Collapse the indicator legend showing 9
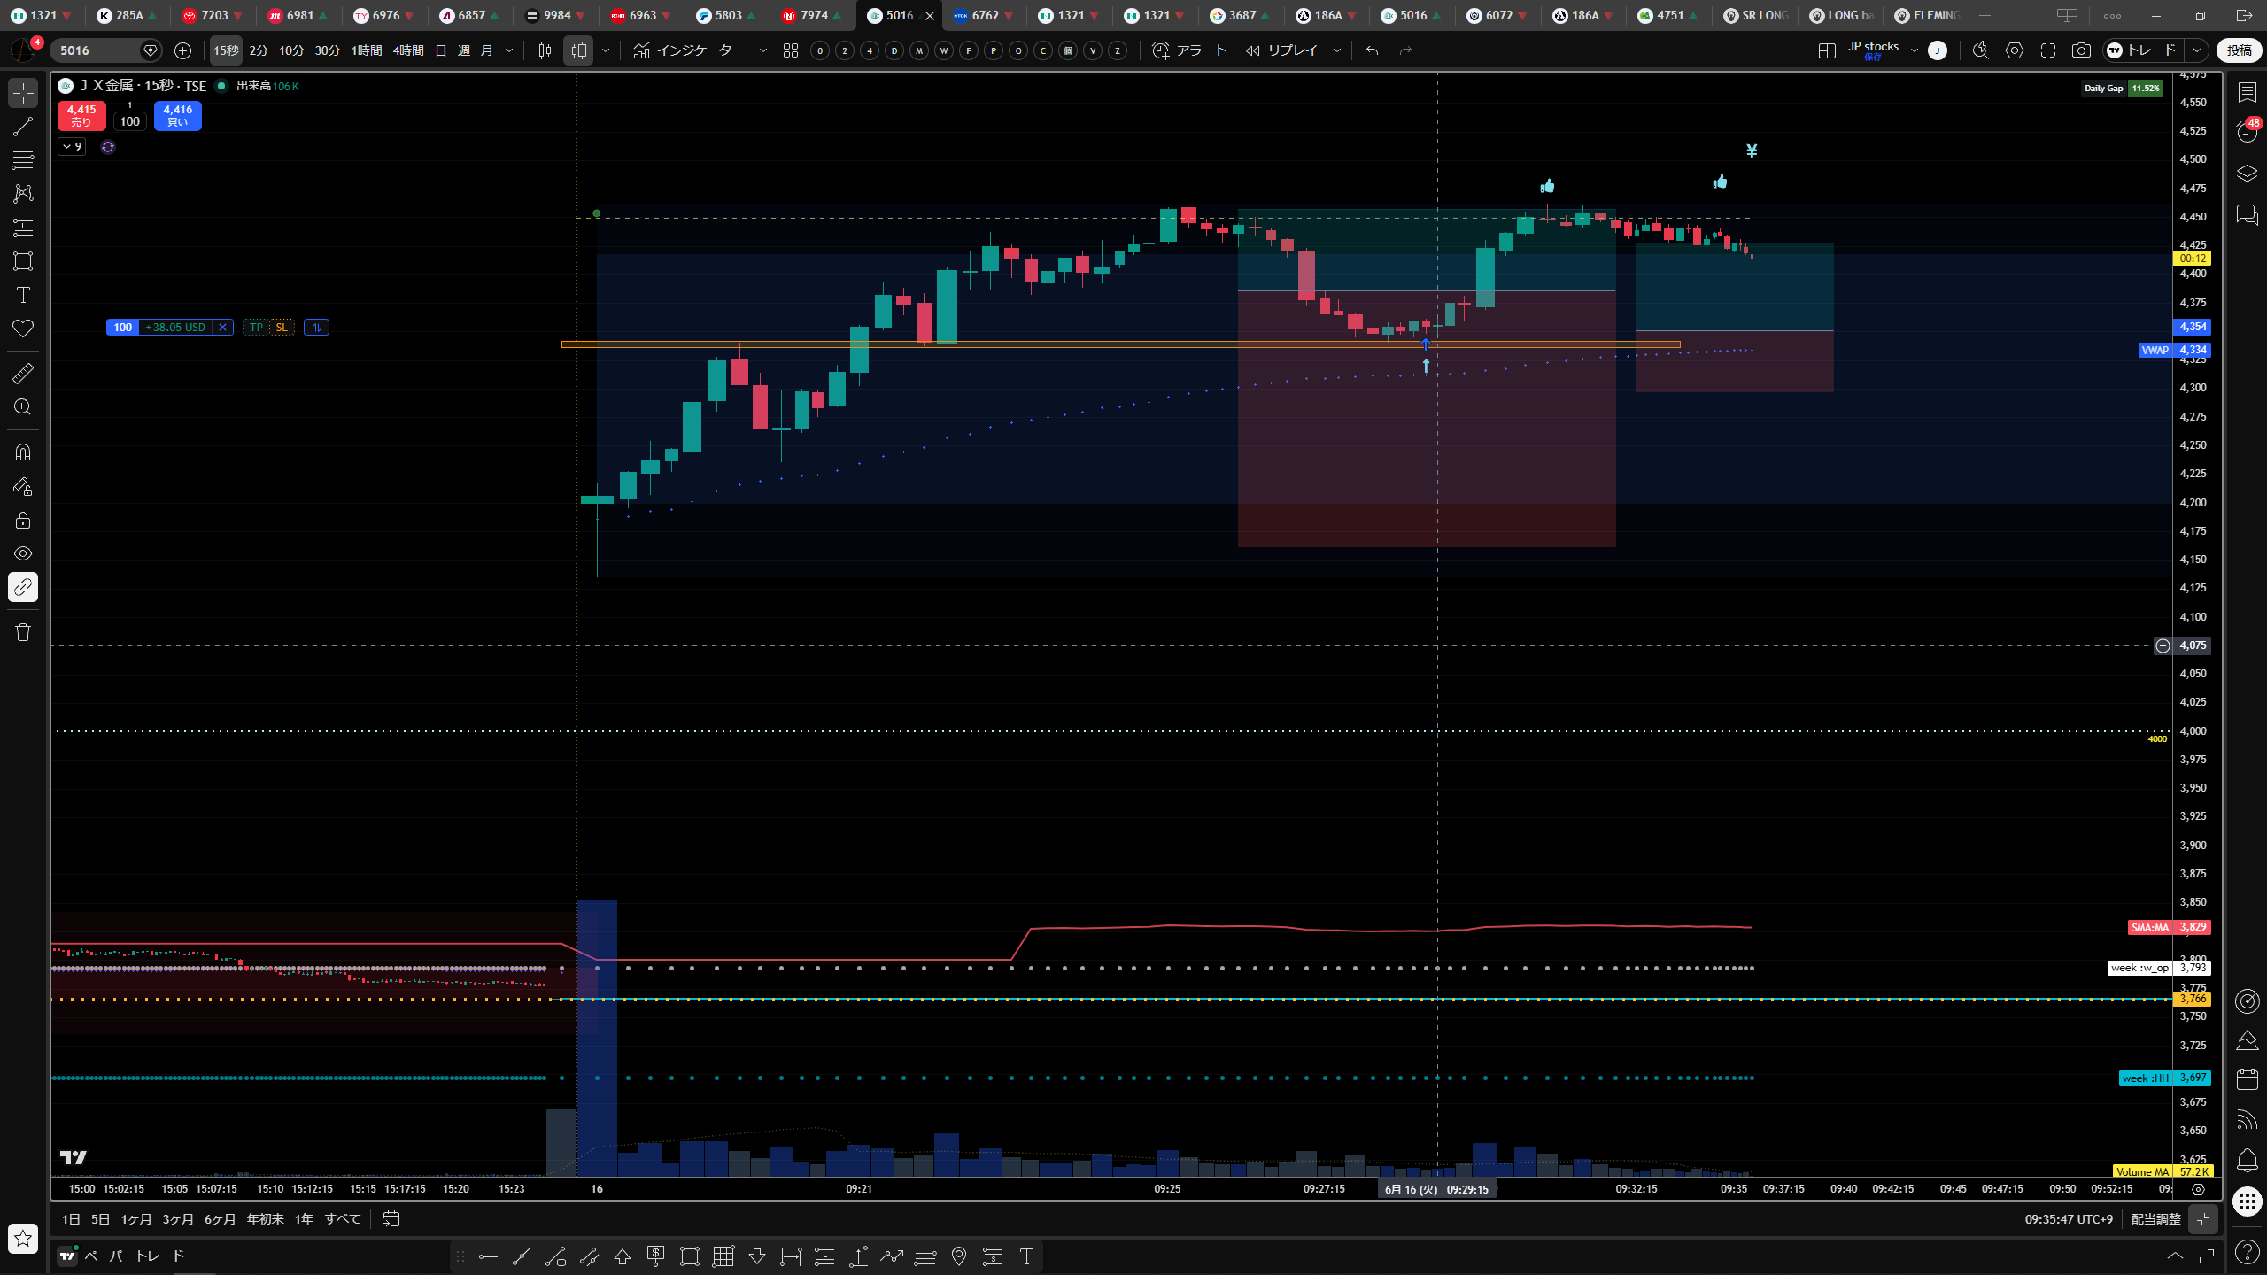Viewport: 2267px width, 1275px height. click(x=73, y=147)
